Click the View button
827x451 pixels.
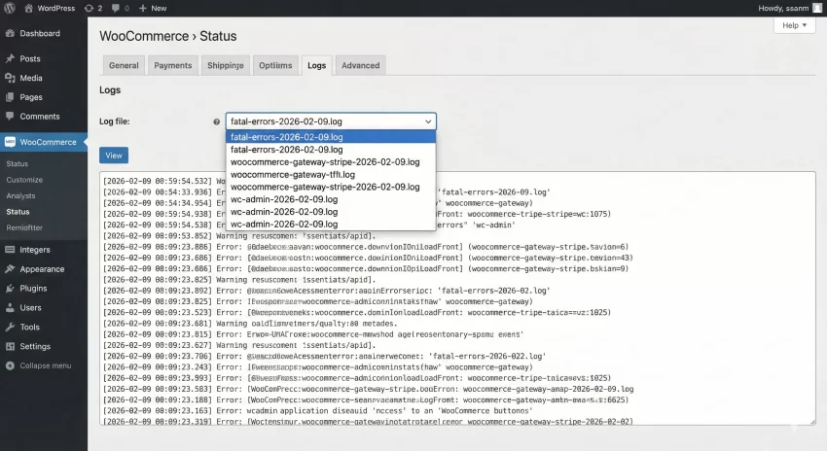click(x=114, y=156)
